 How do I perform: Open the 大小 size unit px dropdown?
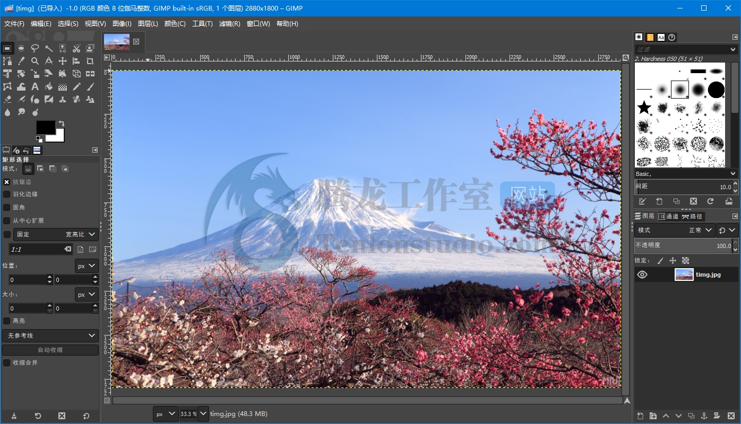[x=87, y=294]
